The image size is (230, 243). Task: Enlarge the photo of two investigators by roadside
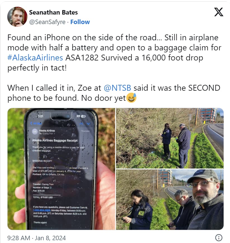170,138
